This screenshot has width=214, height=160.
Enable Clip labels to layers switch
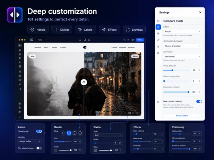pos(39,148)
